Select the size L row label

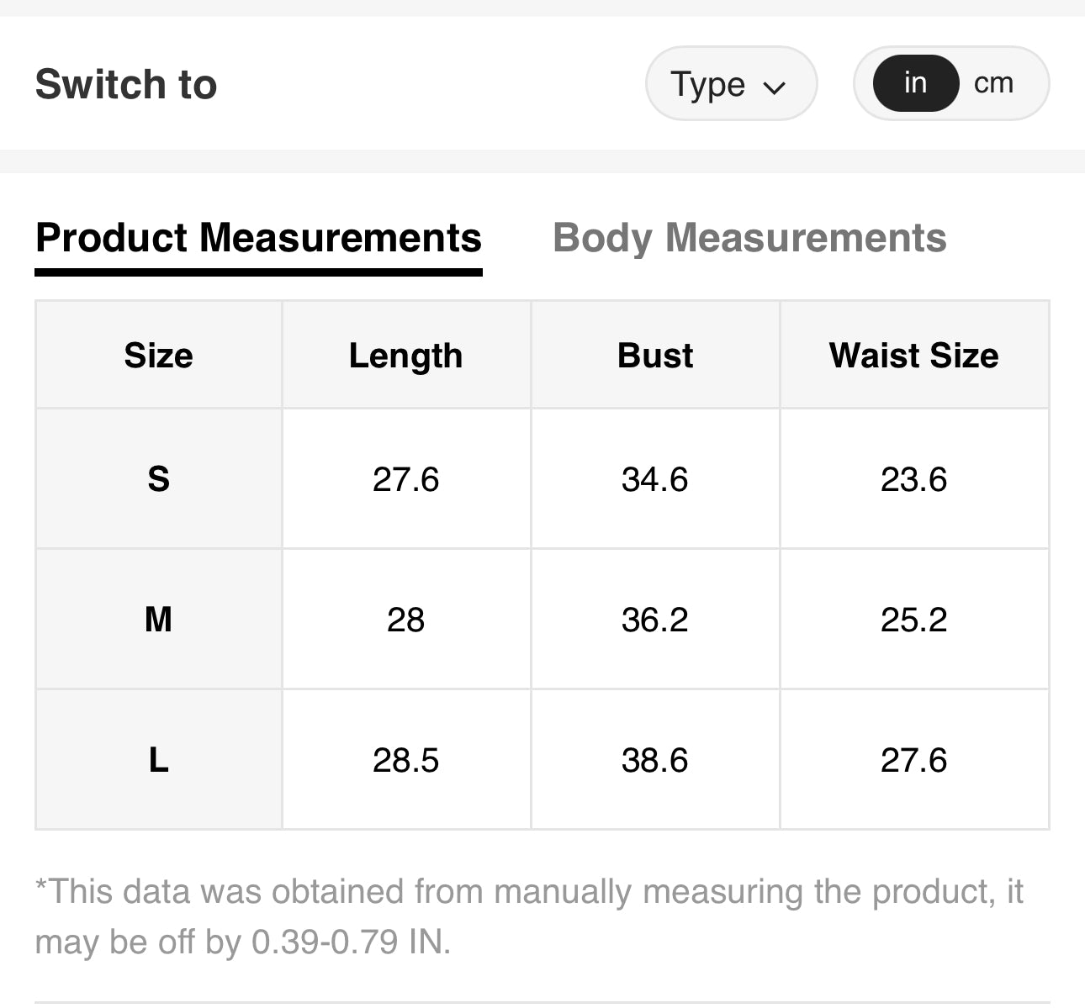158,760
